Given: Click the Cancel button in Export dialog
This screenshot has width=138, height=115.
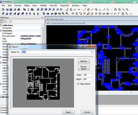Looking at the screenshot, I should tap(87, 112).
